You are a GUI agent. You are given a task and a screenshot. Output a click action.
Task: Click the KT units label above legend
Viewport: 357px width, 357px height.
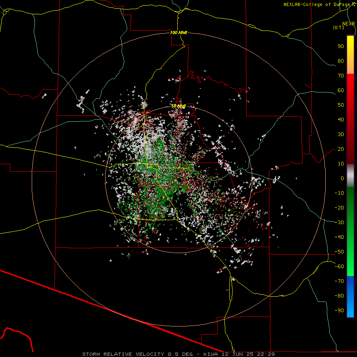[x=339, y=27]
